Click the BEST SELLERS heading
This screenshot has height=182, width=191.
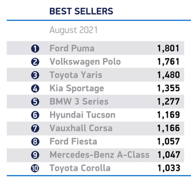(x=81, y=11)
